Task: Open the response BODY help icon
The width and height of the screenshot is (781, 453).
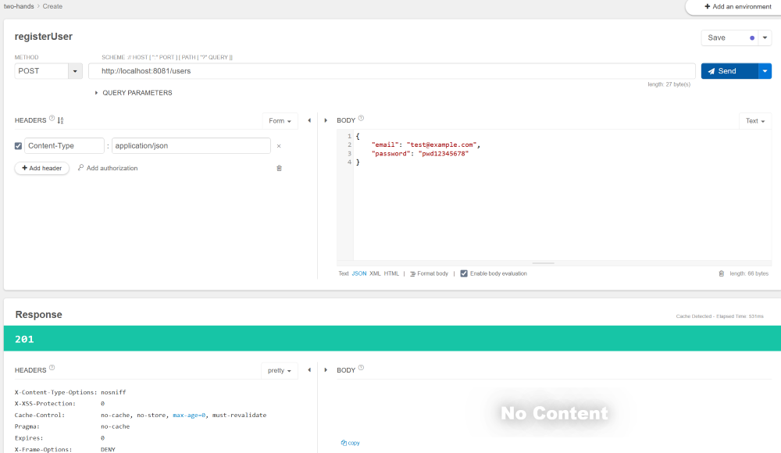Action: pyautogui.click(x=361, y=368)
